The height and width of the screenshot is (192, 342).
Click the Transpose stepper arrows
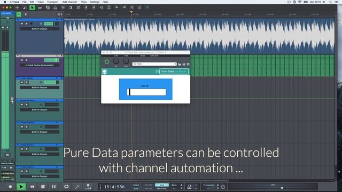click(x=217, y=187)
